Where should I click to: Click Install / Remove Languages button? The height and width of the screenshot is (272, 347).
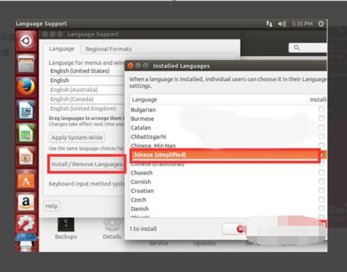[87, 165]
